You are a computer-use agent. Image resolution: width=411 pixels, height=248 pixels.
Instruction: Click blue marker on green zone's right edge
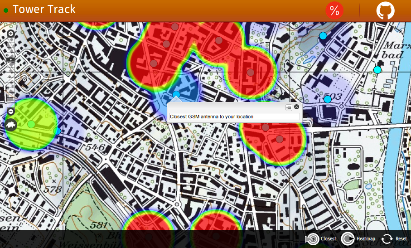point(57,131)
